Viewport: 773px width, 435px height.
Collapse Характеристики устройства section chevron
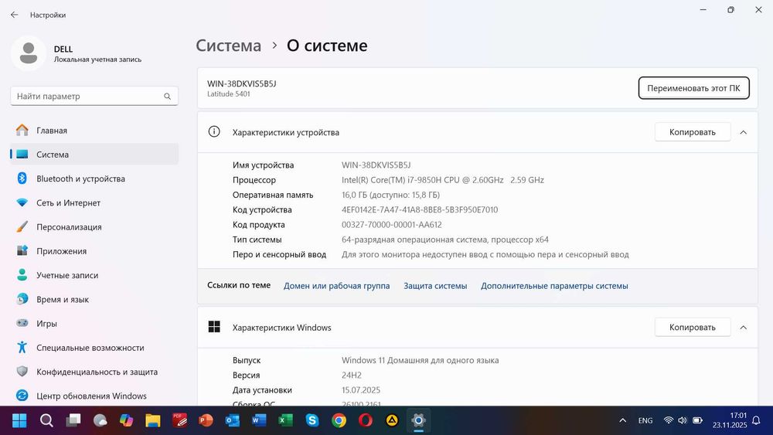744,132
